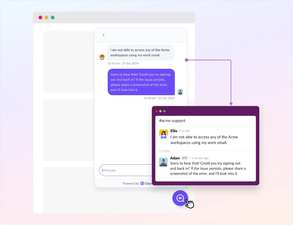Click Adam's avatar in the #acme-support window
This screenshot has width=293, height=225.
[x=163, y=162]
